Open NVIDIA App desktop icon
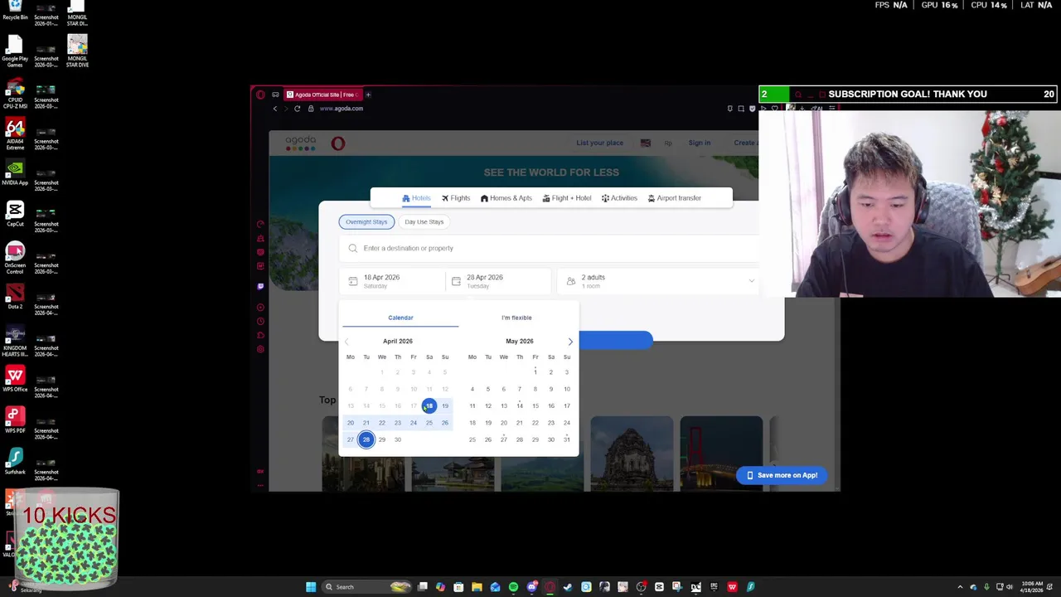The width and height of the screenshot is (1061, 597). (15, 172)
